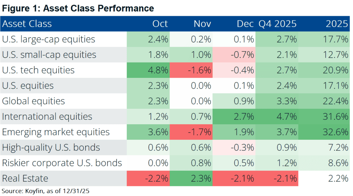Click the Q4 2025 column header
This screenshot has width=353, height=196.
(278, 24)
